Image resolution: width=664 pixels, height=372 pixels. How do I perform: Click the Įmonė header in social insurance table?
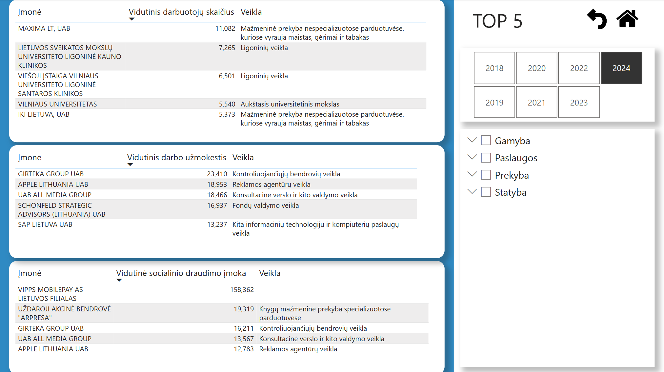30,273
